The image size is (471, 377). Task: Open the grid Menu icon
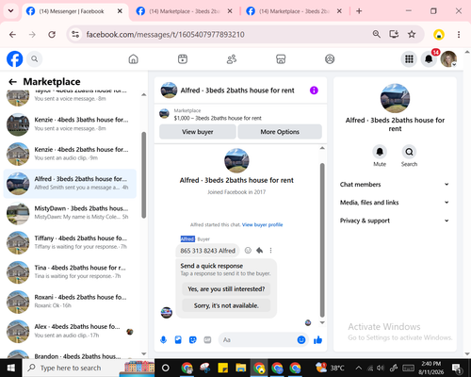[x=409, y=58]
